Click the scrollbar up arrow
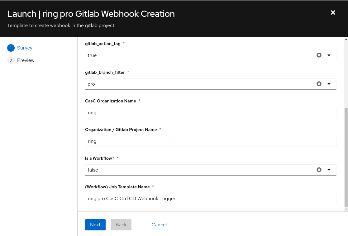 point(346,39)
